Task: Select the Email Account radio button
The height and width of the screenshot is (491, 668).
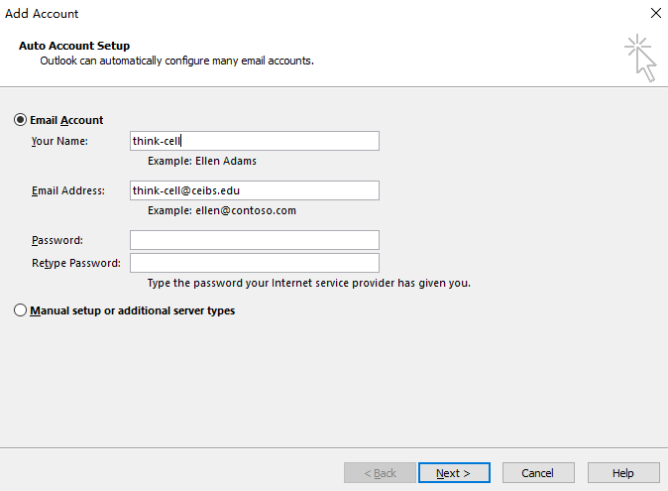Action: click(21, 120)
